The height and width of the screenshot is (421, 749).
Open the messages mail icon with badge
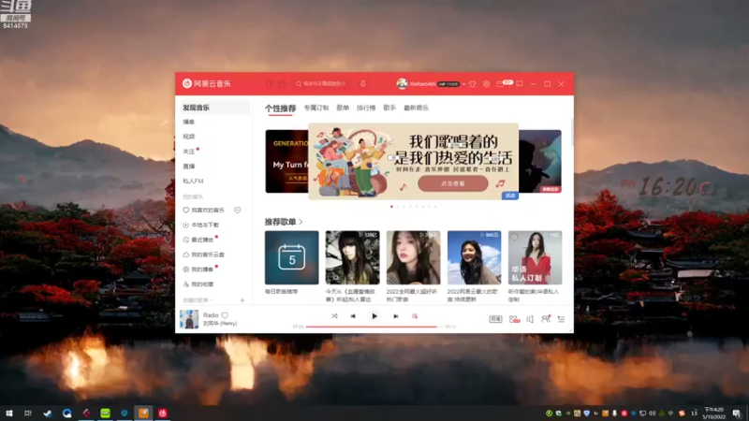point(500,84)
